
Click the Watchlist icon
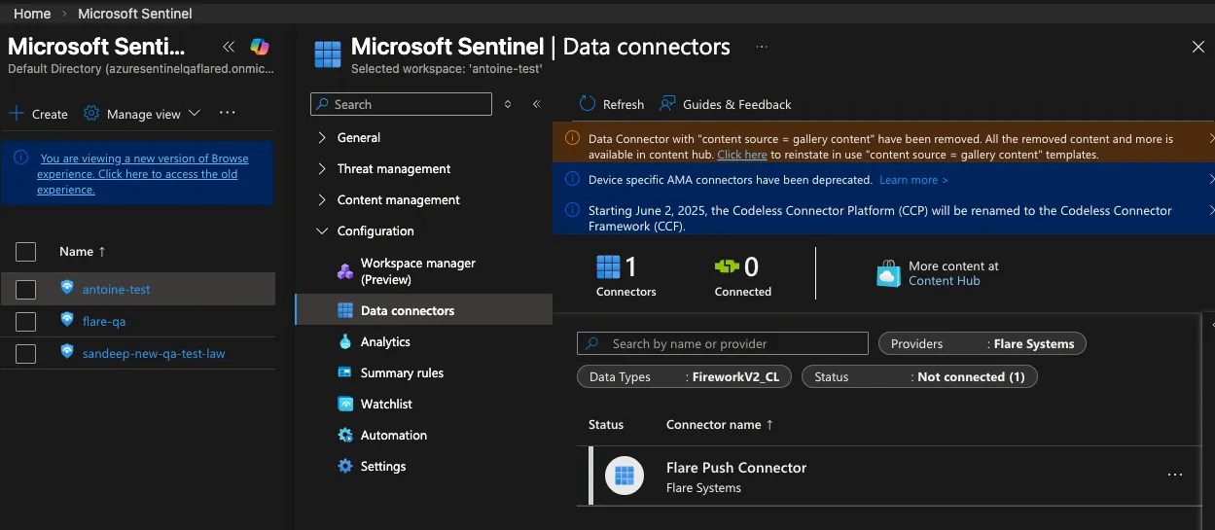pos(345,405)
